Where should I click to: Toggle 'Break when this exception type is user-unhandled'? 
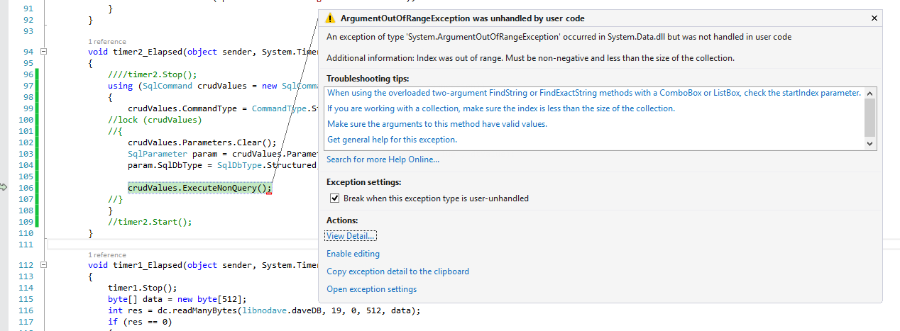click(335, 198)
